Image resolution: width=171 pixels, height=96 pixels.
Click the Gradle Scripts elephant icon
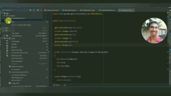click(5, 38)
